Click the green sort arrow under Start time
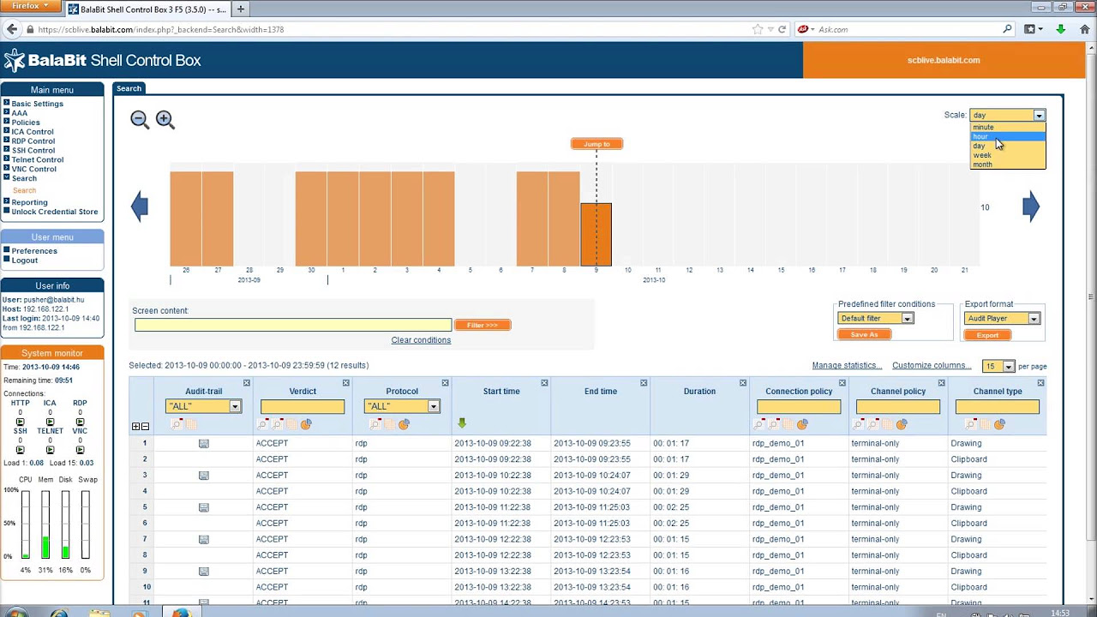1097x617 pixels. pos(462,423)
